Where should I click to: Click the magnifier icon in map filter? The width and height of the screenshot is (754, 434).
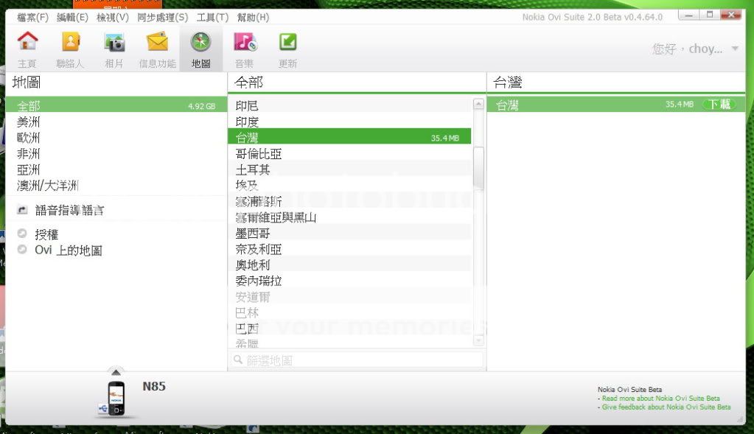(237, 360)
